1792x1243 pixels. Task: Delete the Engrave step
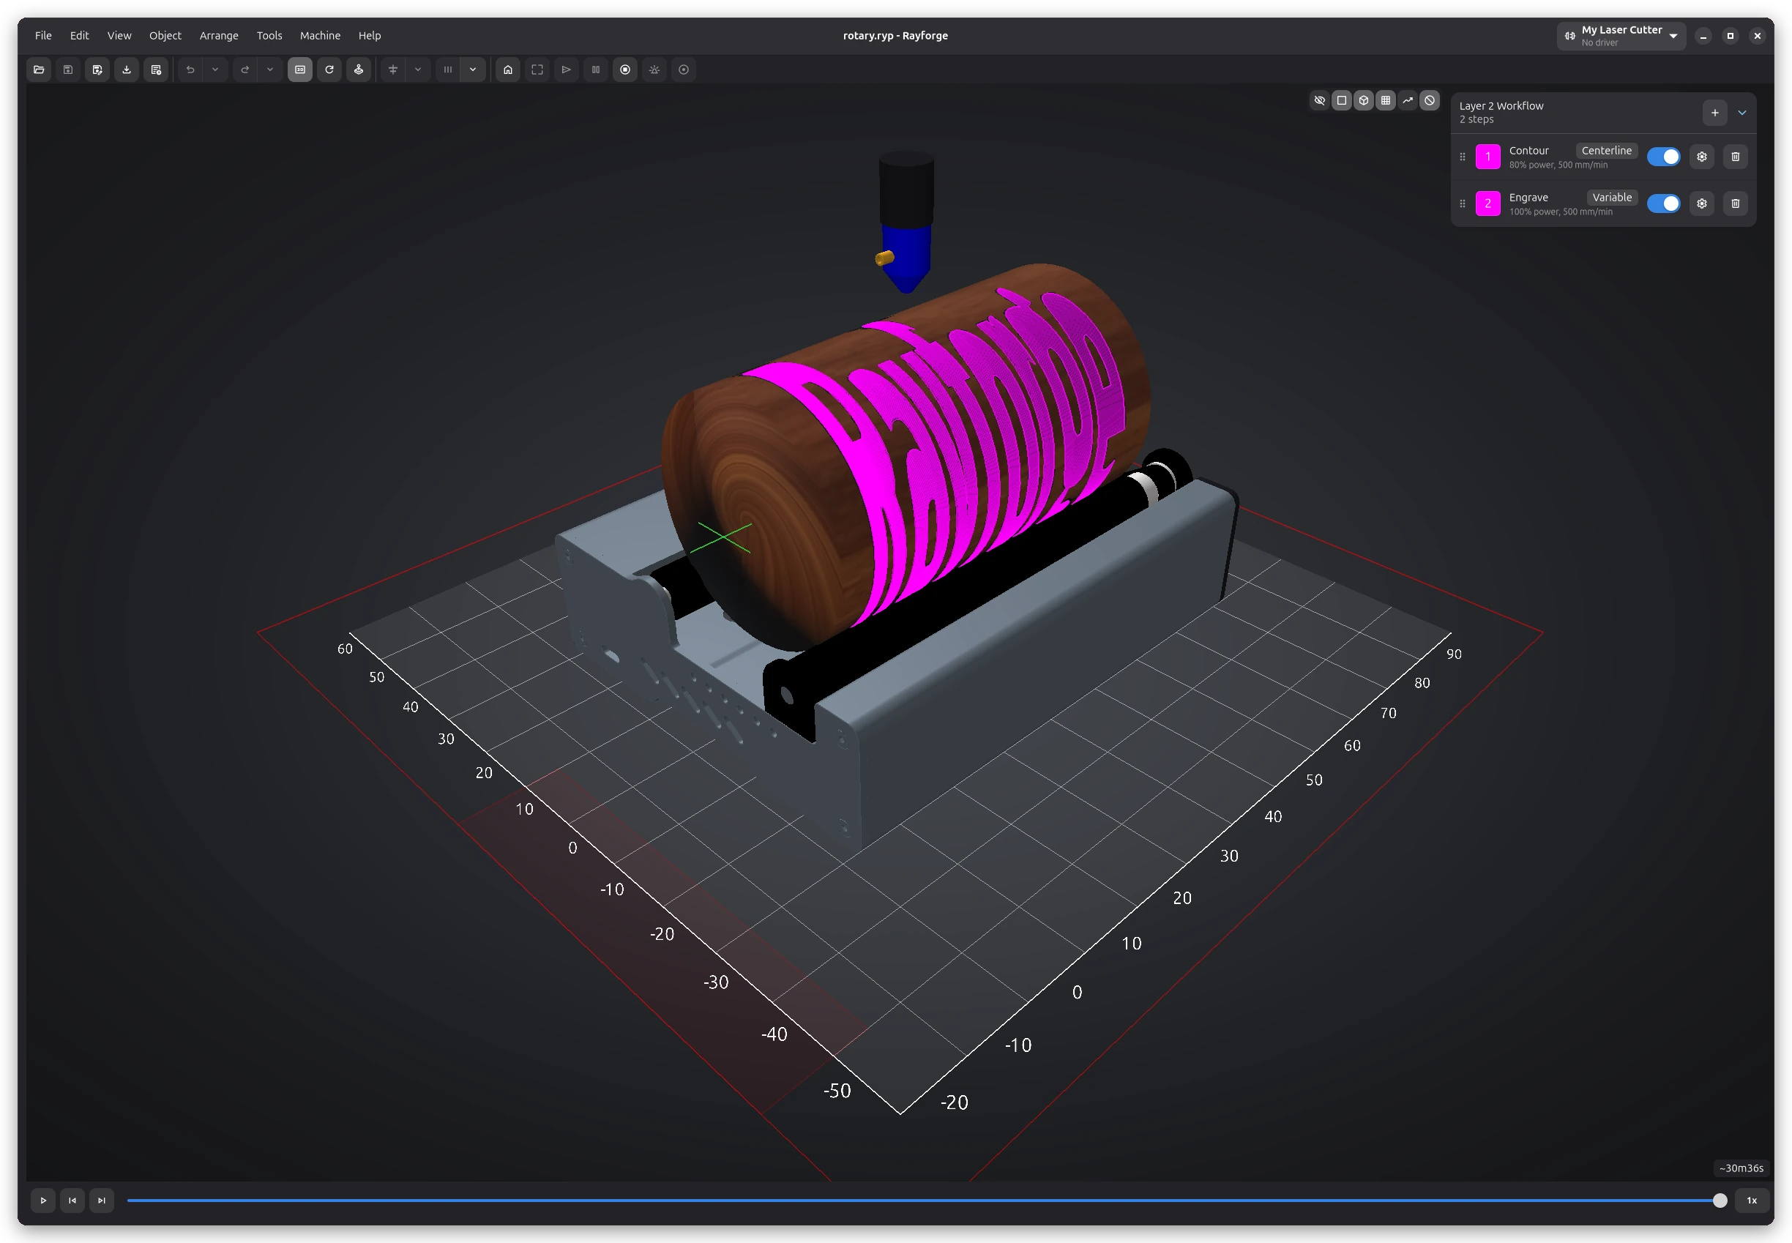coord(1735,204)
